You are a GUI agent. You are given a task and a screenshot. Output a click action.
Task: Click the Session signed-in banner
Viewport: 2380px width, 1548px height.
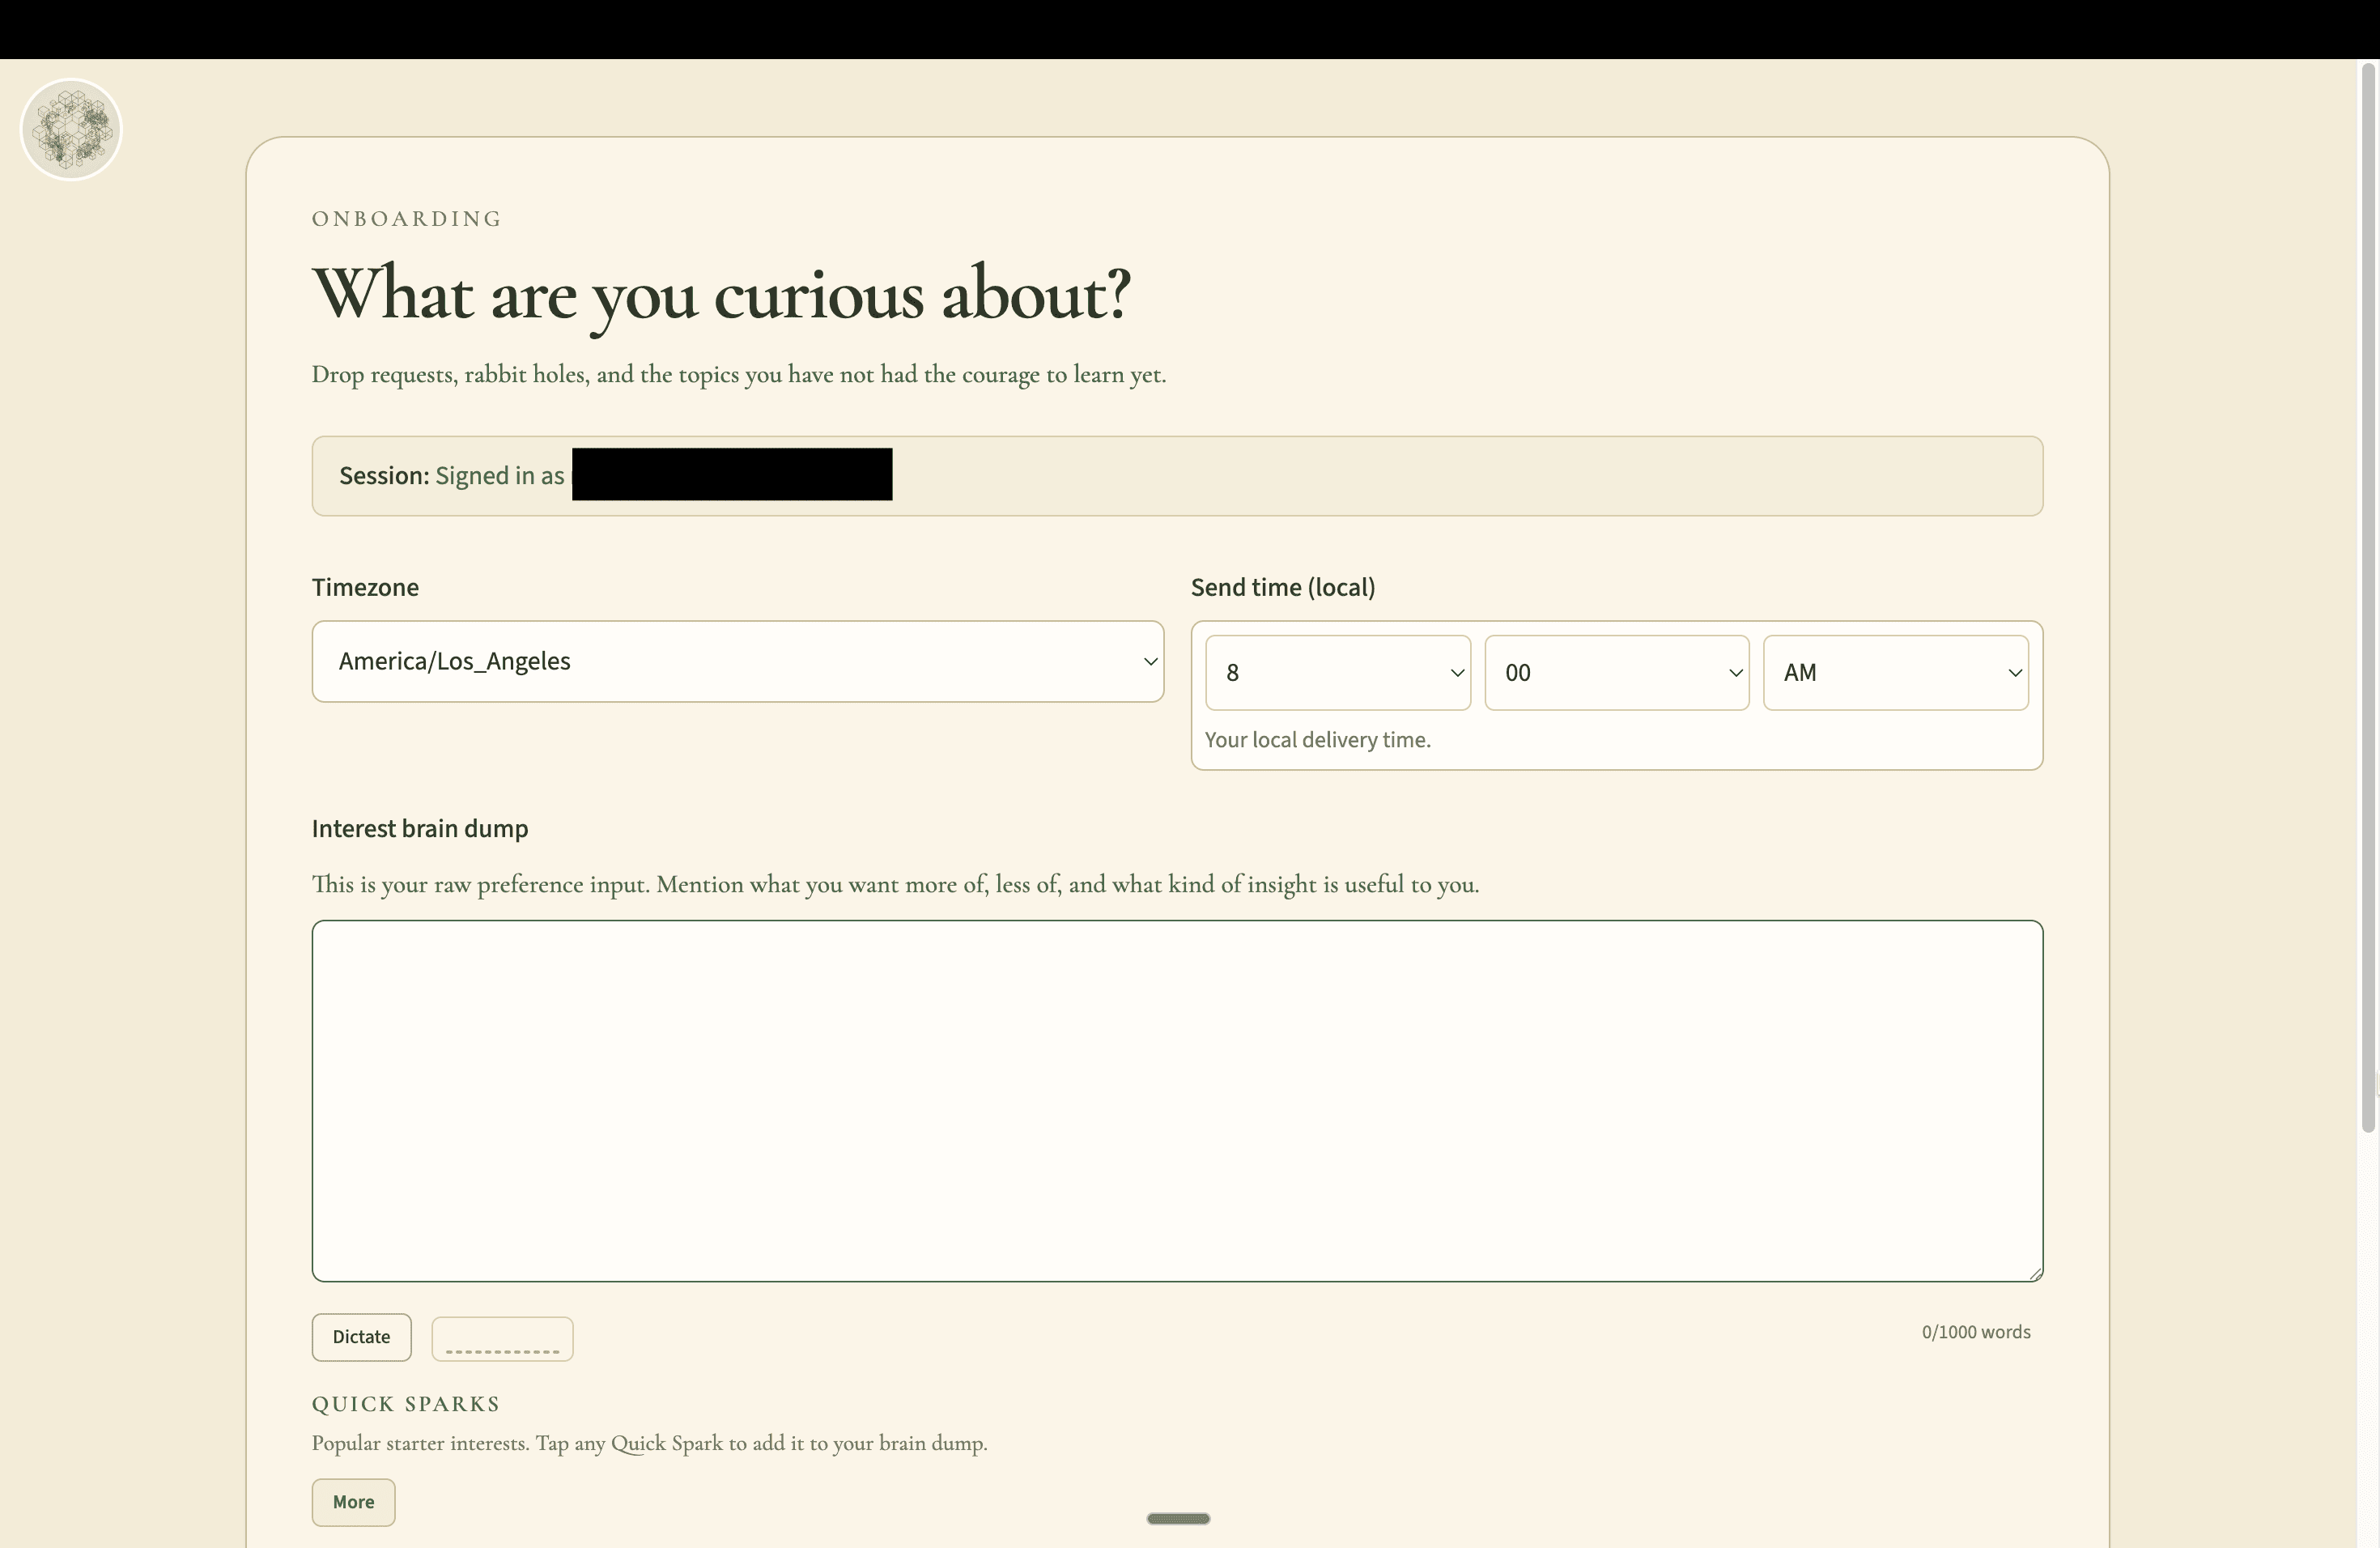click(1178, 476)
